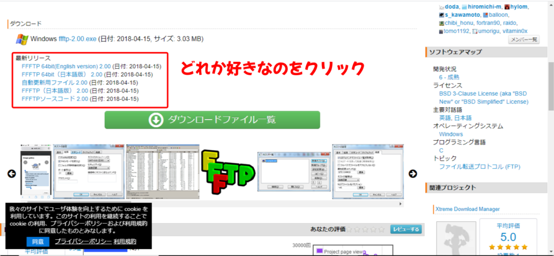The image size is (554, 256).
Task: Click right arrow of gallery horizontal scrollbar
Action: pos(401,204)
